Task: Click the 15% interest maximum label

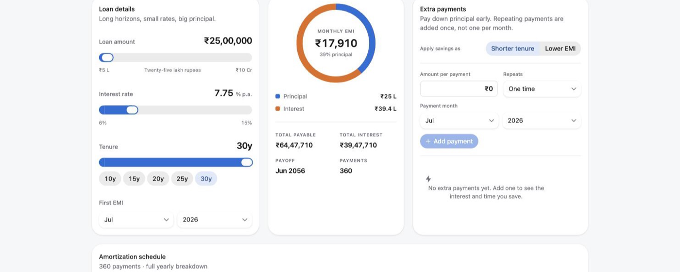Action: click(247, 123)
